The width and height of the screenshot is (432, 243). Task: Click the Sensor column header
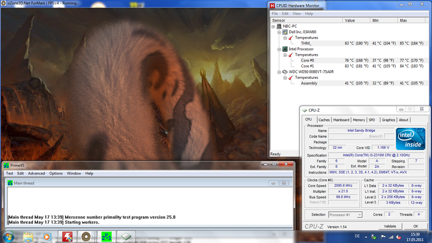pyautogui.click(x=306, y=21)
